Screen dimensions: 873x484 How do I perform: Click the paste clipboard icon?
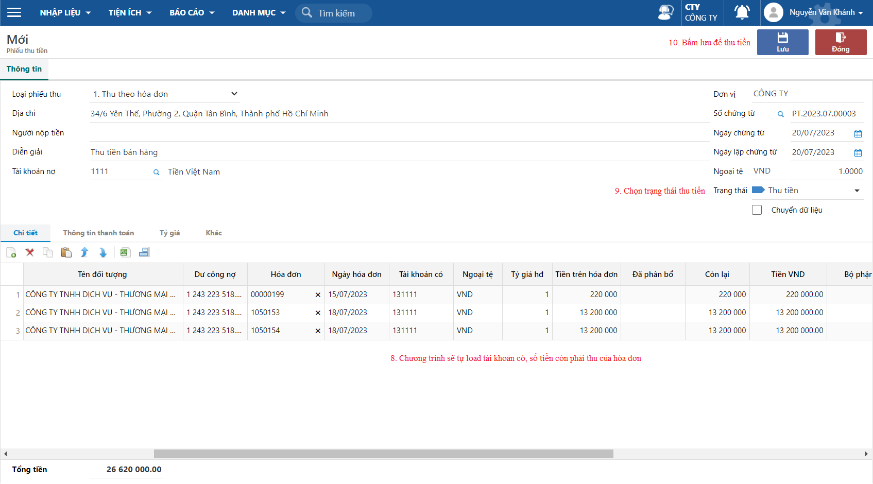(66, 252)
